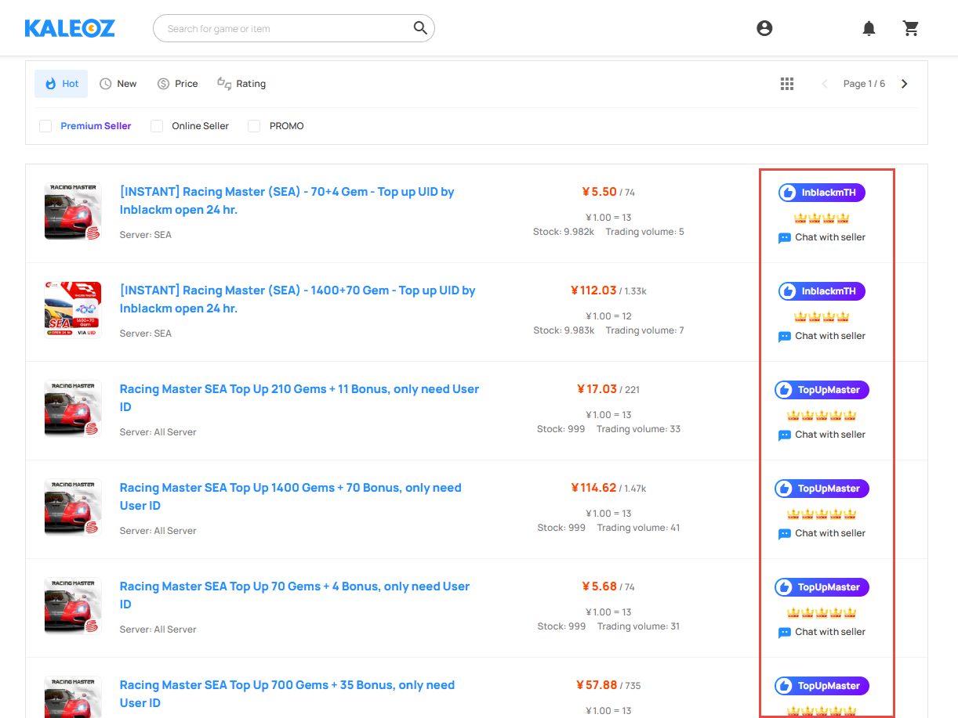Sort listings by Hot

61,84
